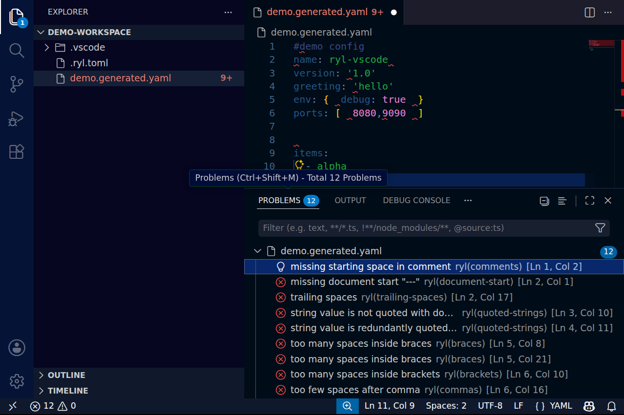Click the EXPLORER sidebar title

click(x=68, y=12)
